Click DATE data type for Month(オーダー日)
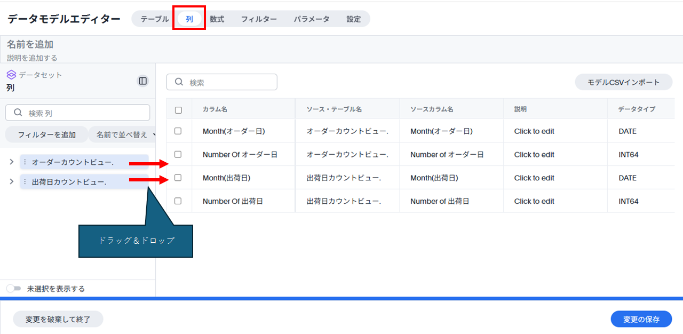The image size is (683, 334). coord(628,131)
